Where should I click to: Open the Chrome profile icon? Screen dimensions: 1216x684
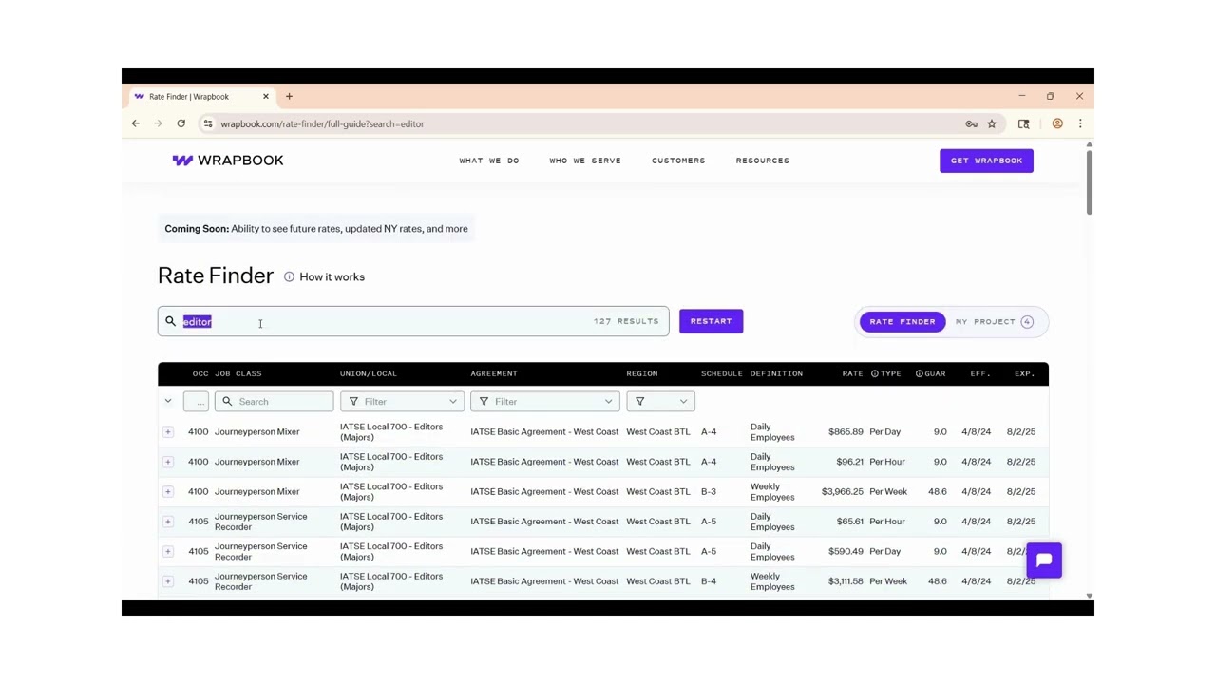tap(1057, 123)
